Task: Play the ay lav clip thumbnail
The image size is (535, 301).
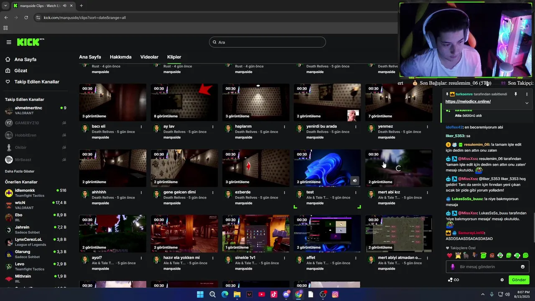Action: (184, 102)
